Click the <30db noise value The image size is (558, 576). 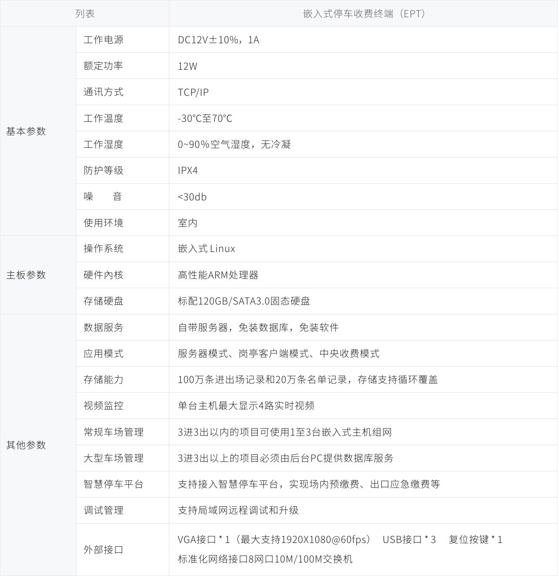tap(192, 197)
